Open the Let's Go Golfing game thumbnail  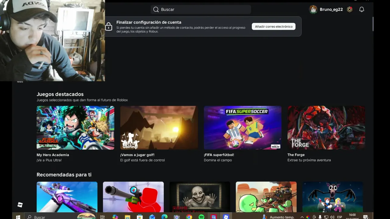point(159,128)
